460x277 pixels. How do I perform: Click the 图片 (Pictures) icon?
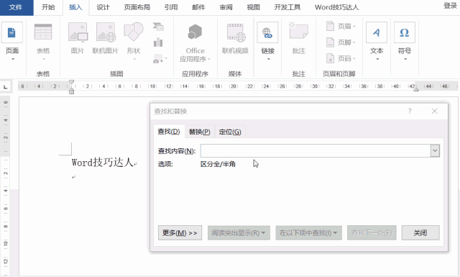tap(78, 32)
